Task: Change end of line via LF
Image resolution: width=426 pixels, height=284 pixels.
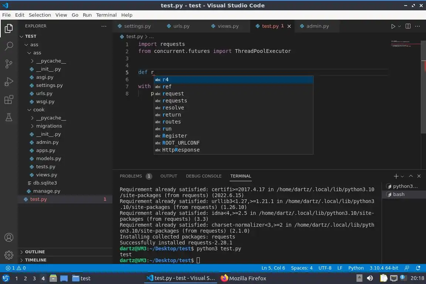Action: pos(339,268)
